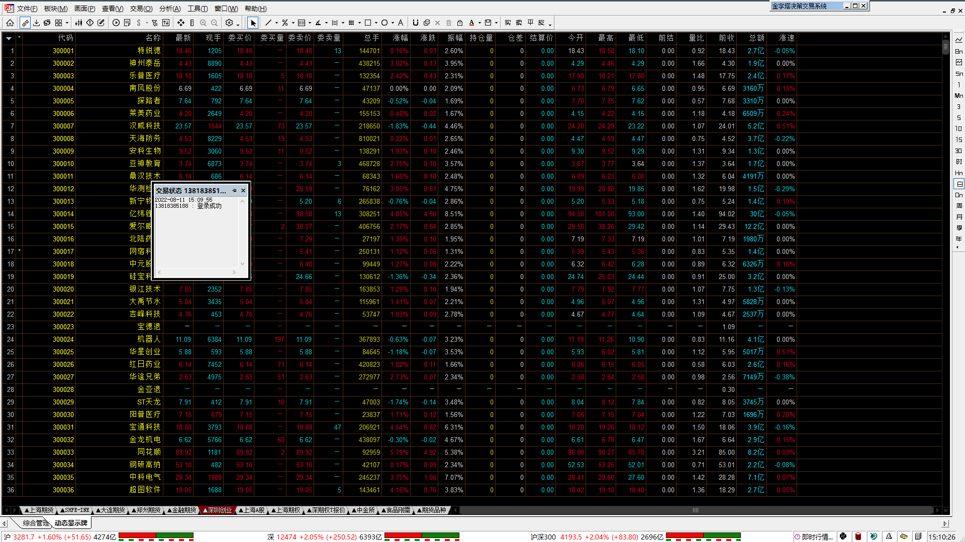Click the vertical scrollbar thumb of the table
Screen dimensions: 965x542
tap(946, 47)
